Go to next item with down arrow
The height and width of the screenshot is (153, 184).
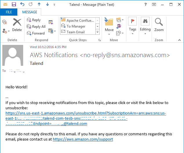point(48,4)
